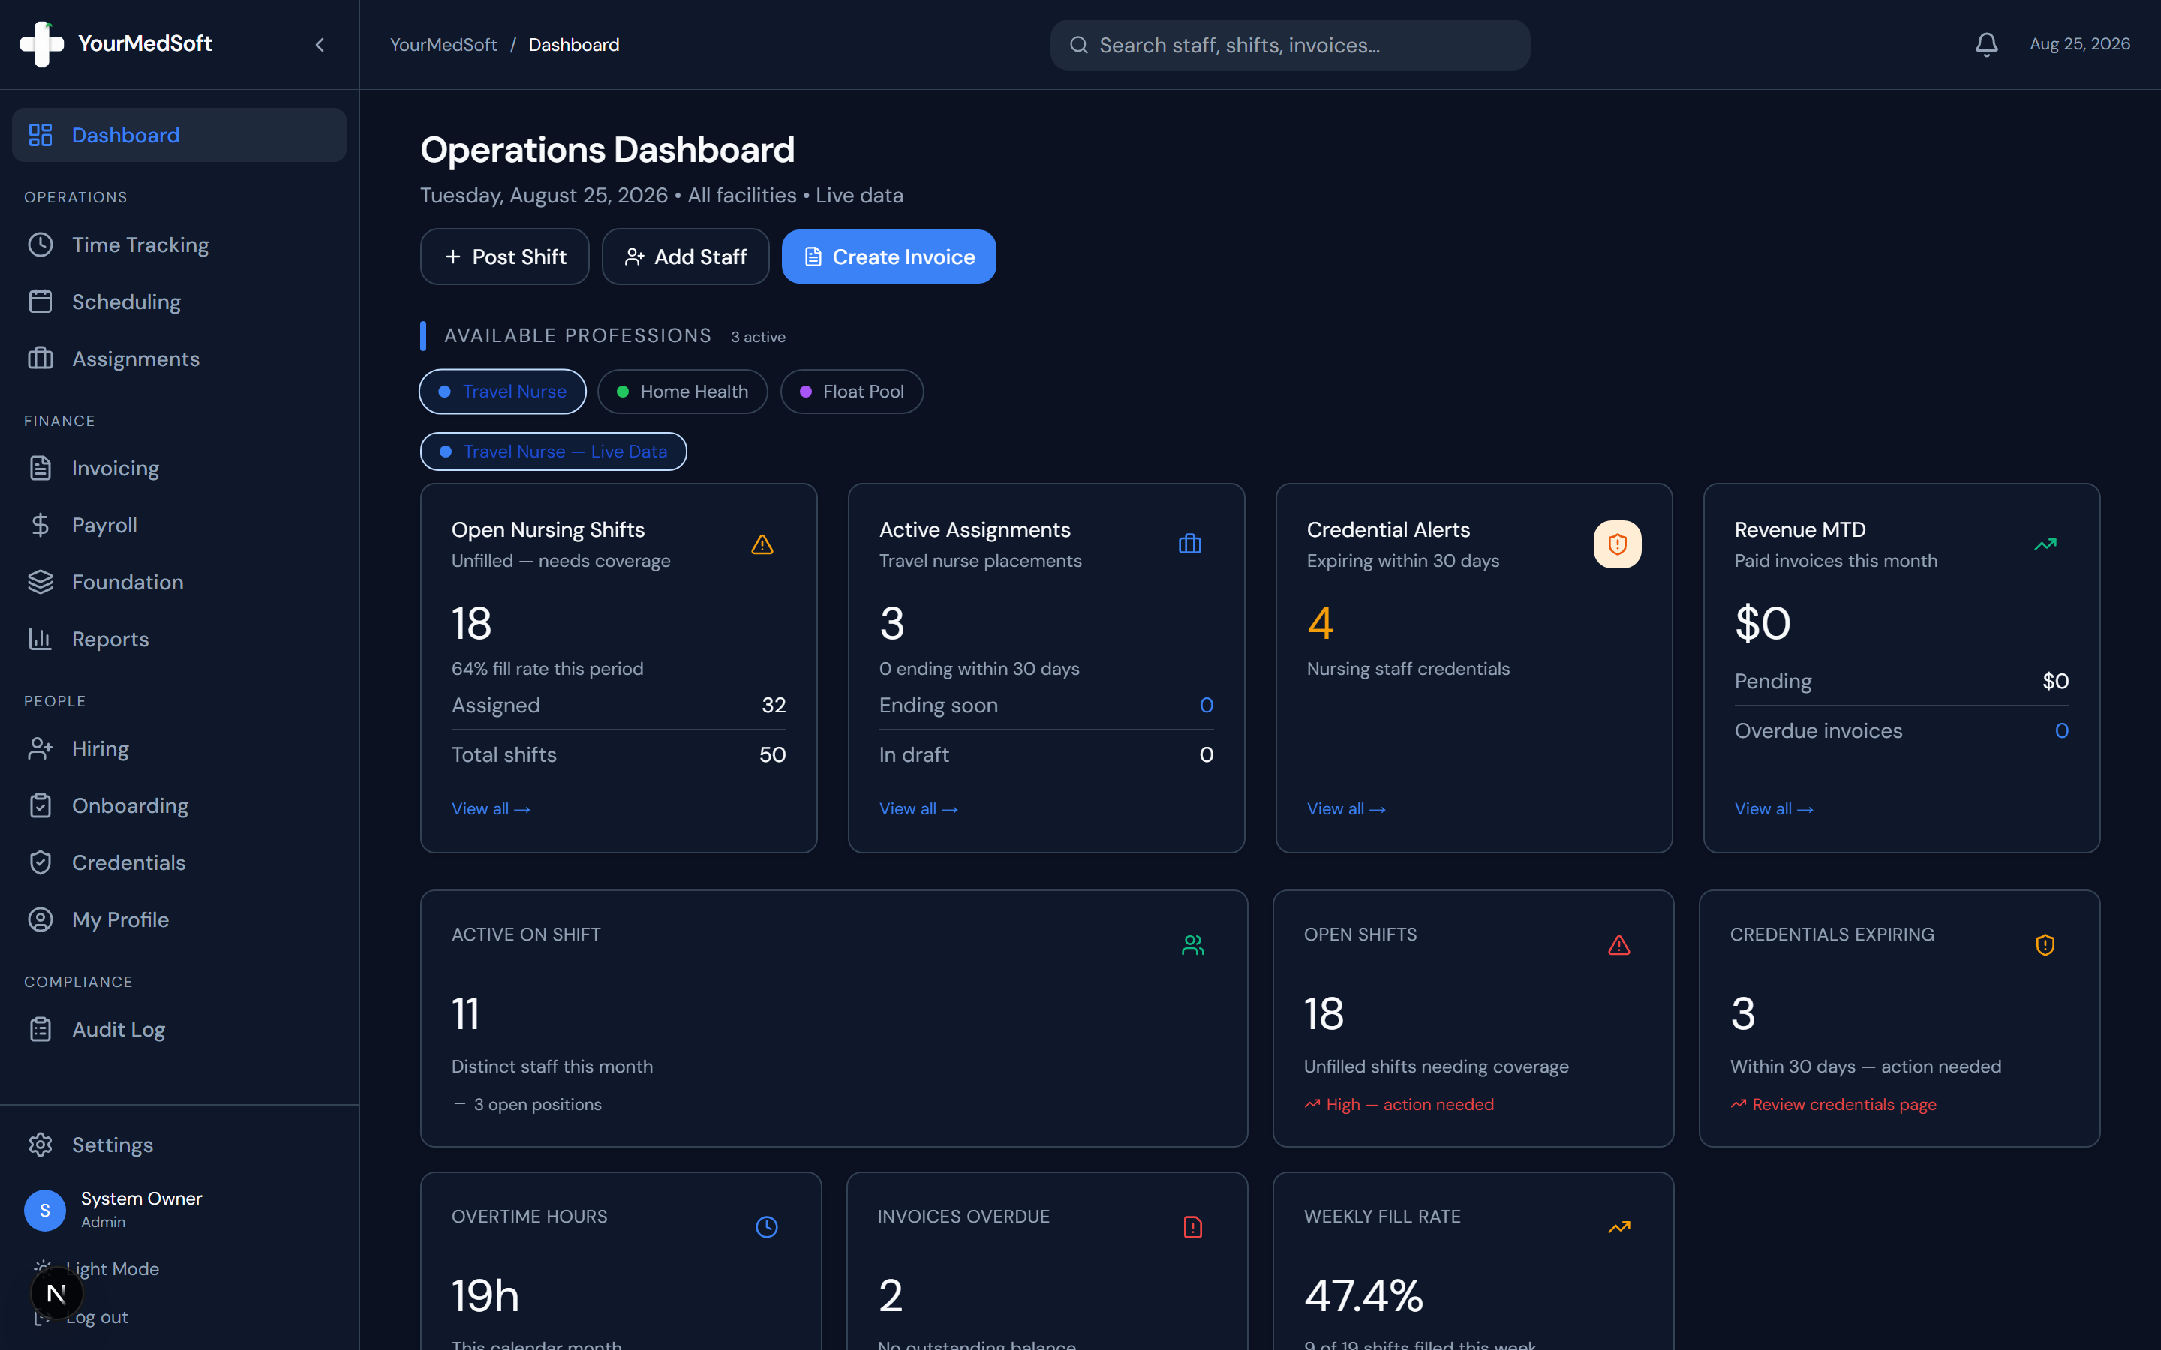Click the Credentials Expiring shield icon
Screen dimensions: 2161x1350
(x=2045, y=945)
